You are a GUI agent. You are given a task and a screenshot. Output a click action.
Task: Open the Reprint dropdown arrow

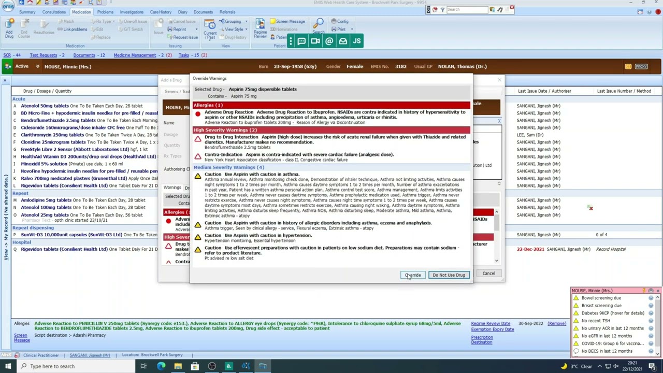[x=196, y=29]
